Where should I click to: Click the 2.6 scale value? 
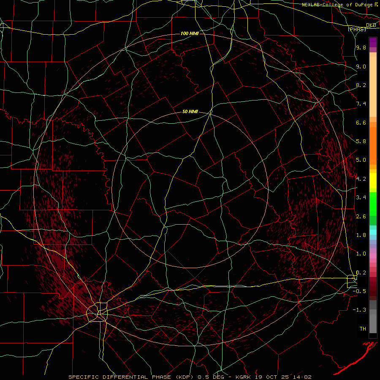coord(361,217)
